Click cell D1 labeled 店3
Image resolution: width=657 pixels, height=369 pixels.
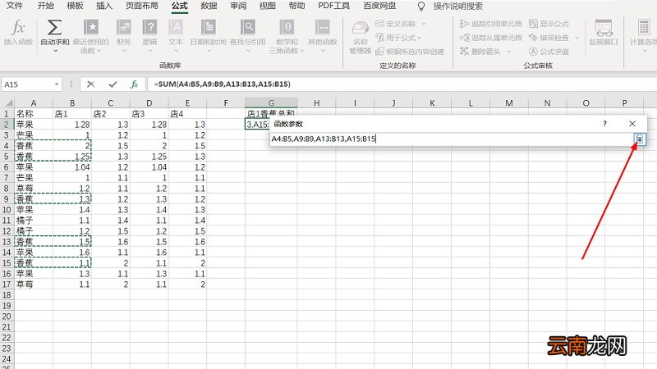point(149,114)
